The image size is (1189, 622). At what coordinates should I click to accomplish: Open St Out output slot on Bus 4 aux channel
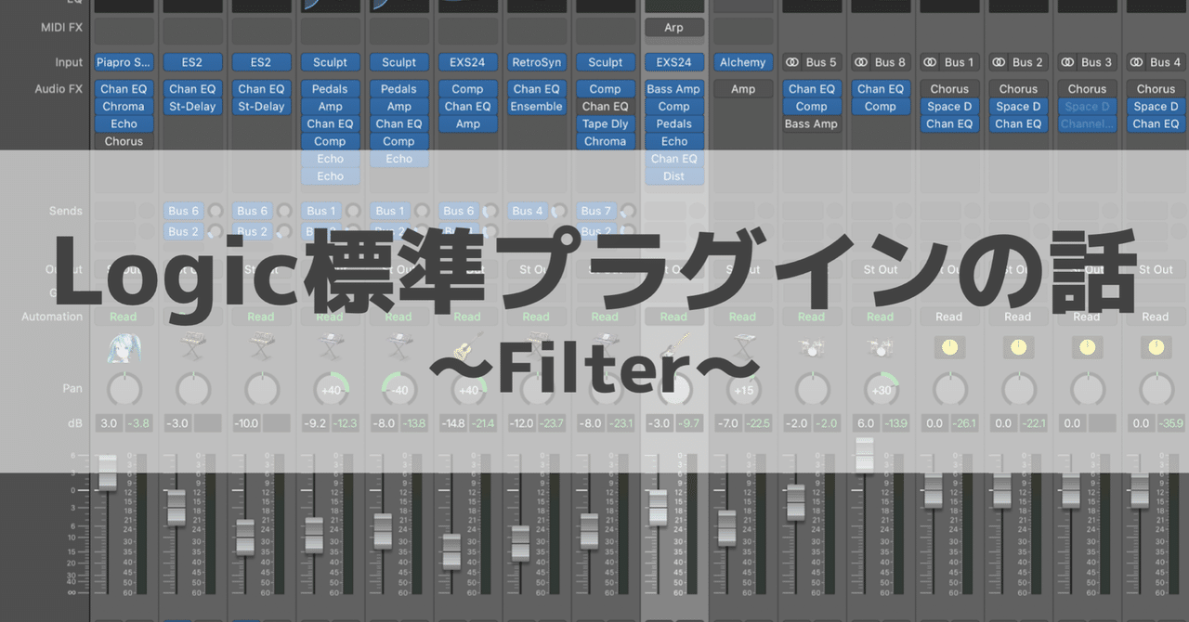pos(1156,269)
